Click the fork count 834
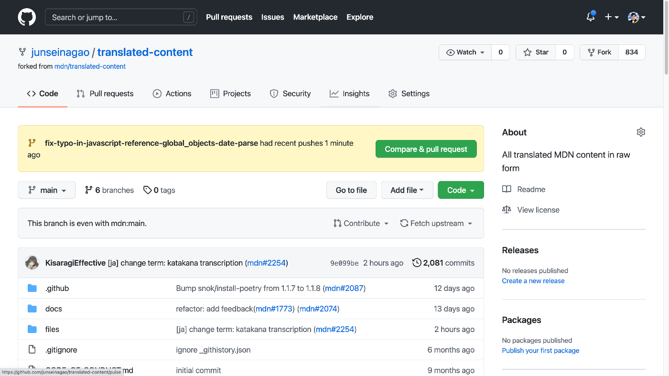This screenshot has width=669, height=376. pos(632,53)
